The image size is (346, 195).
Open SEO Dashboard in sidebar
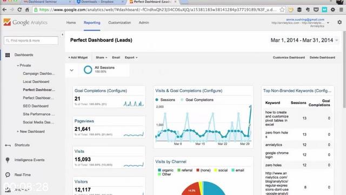[x=36, y=106]
